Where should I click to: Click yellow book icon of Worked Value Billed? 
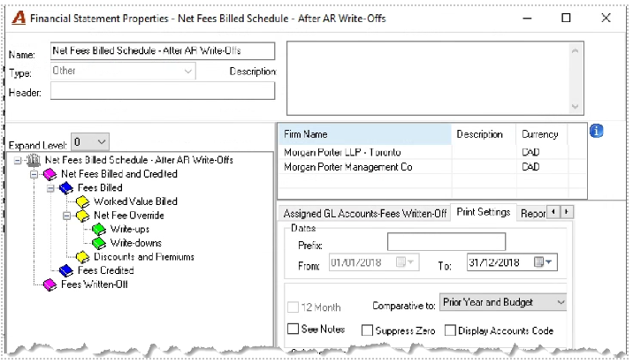tap(82, 201)
